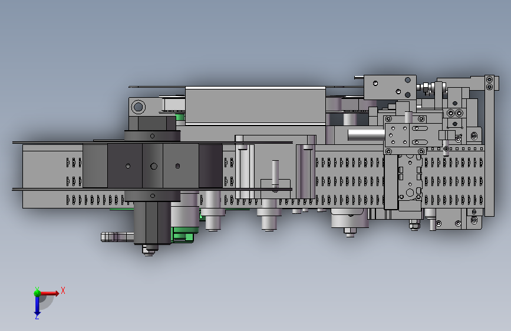Select the large light-gray rectangular cover plate
The width and height of the screenshot is (511, 331).
coord(255,105)
